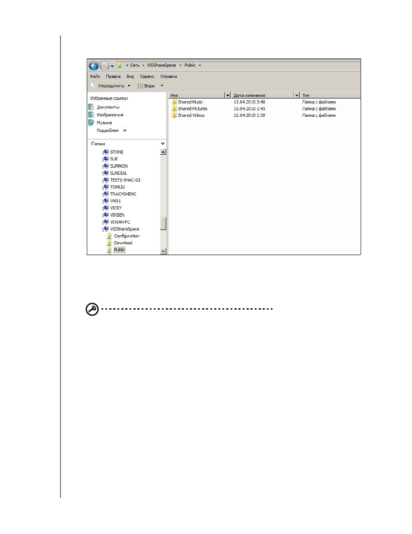The width and height of the screenshot is (412, 534).
Task: Open the Справка menu
Action: 169,77
